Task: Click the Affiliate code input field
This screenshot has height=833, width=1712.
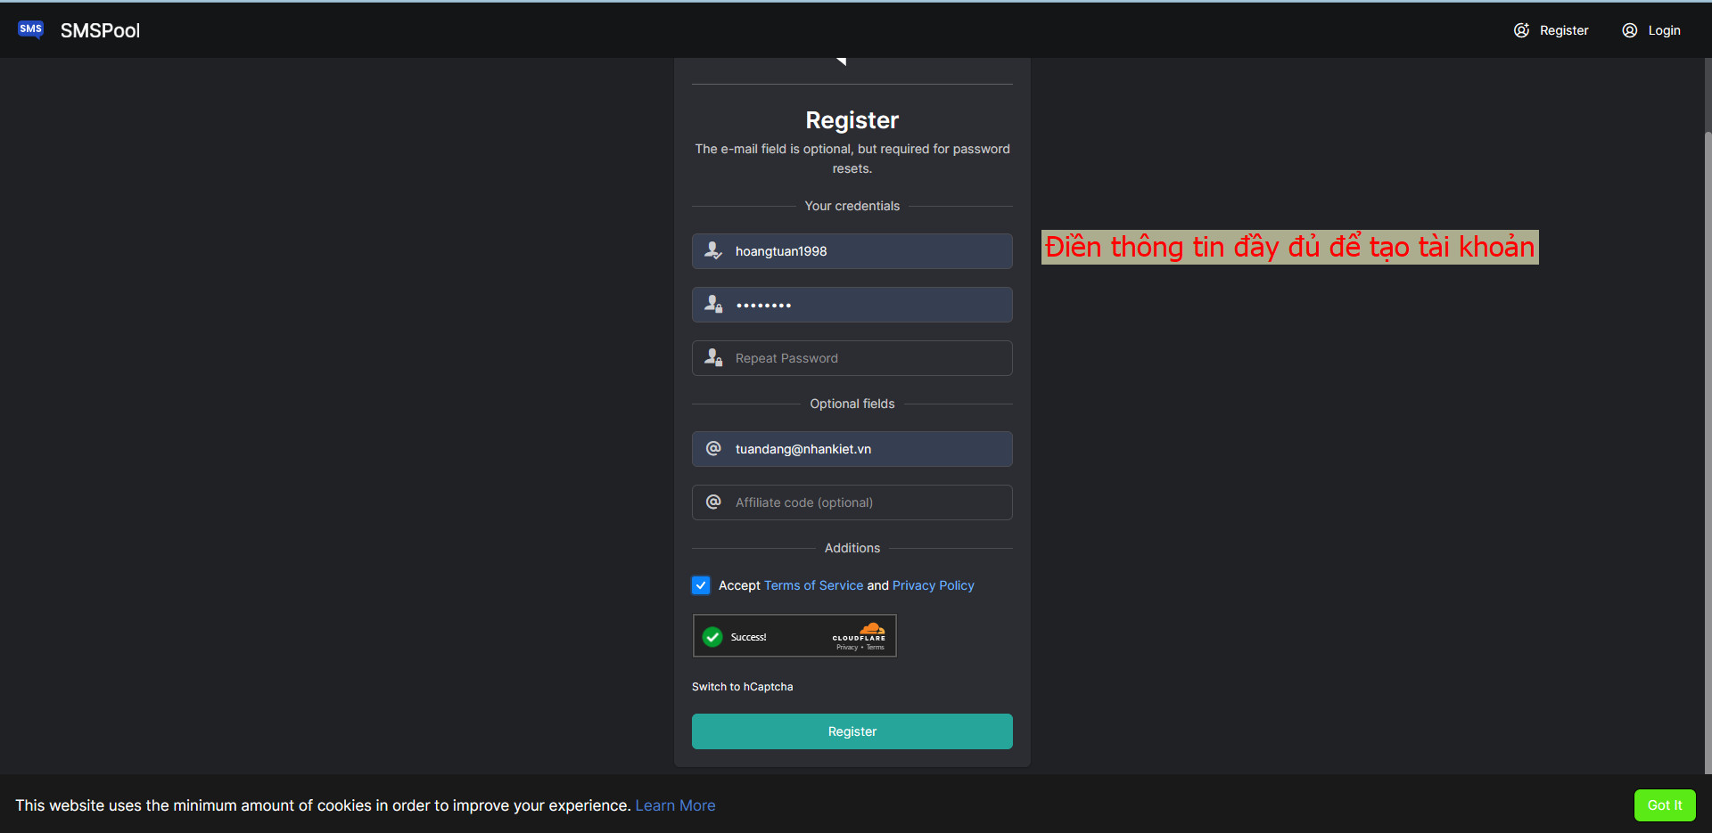Action: [865, 502]
